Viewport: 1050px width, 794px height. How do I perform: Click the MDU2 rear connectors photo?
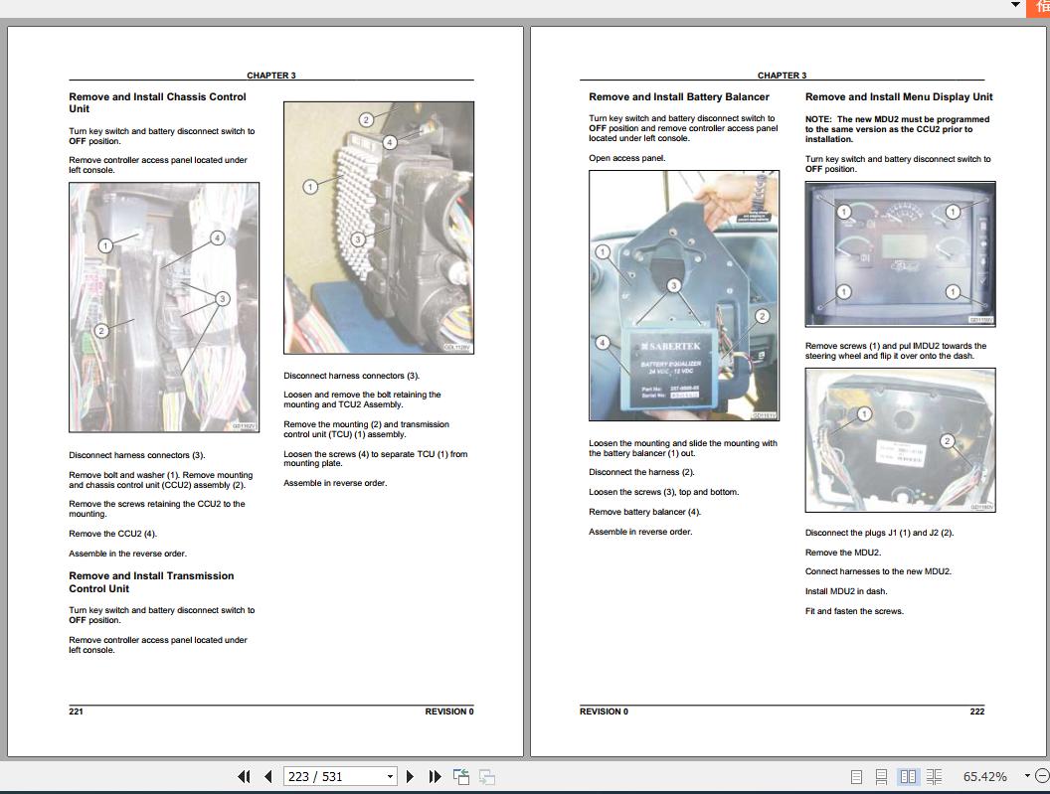tap(900, 440)
